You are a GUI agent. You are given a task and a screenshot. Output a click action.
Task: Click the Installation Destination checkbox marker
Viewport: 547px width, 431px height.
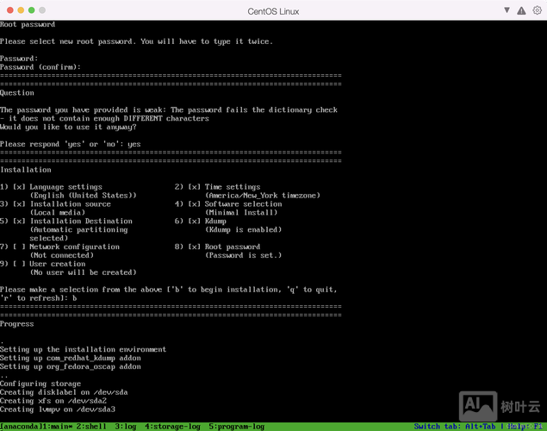19,221
